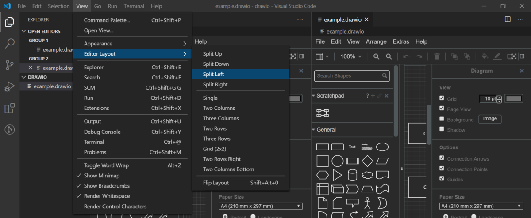Uncheck the Connection Arrows checkbox

coord(442,158)
